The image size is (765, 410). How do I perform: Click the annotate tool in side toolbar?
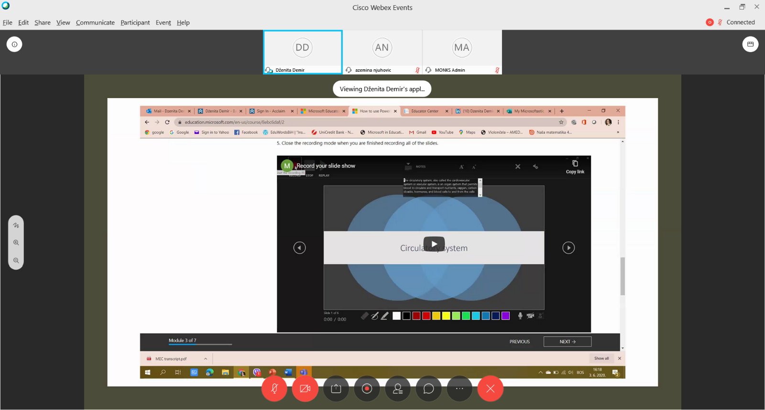(16, 225)
